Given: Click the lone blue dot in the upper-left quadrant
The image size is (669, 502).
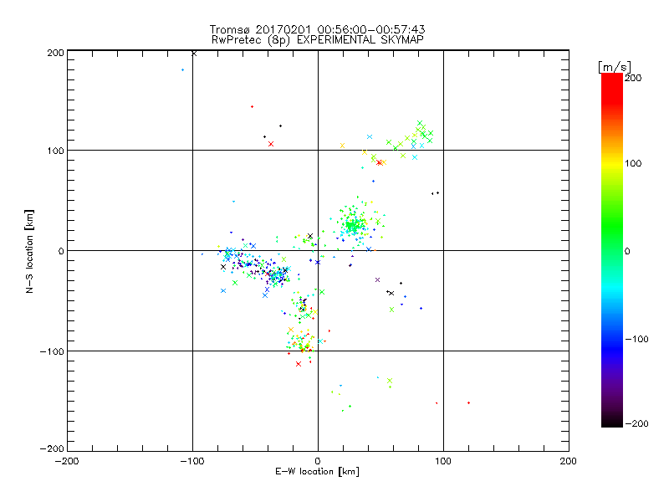Looking at the screenshot, I should 182,70.
